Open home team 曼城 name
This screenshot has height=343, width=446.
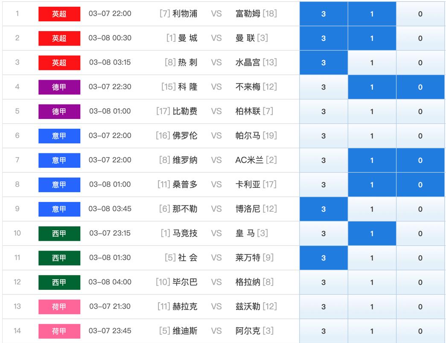click(x=188, y=38)
